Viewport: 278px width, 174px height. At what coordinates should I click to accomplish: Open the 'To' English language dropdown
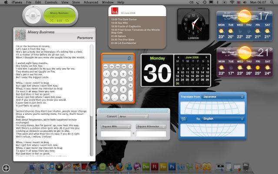click(x=223, y=119)
